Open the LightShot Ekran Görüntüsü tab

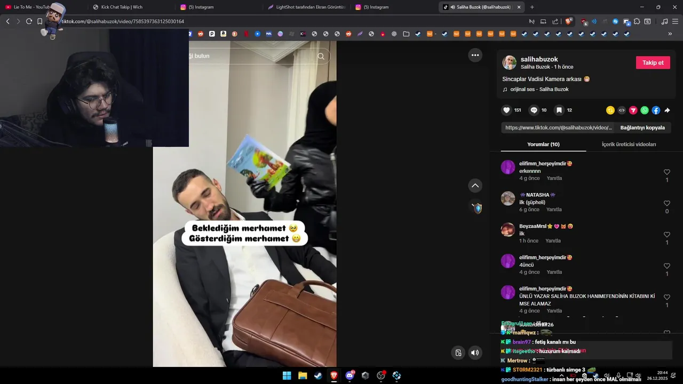coord(306,7)
